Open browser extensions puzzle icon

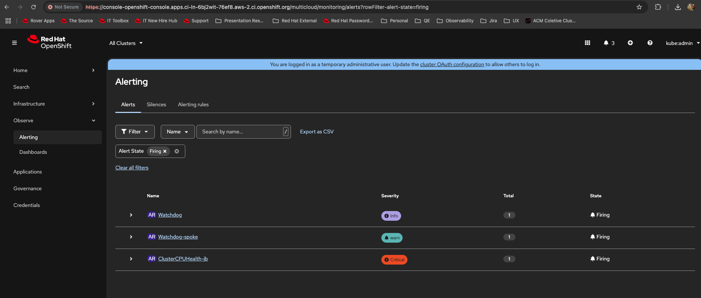658,7
